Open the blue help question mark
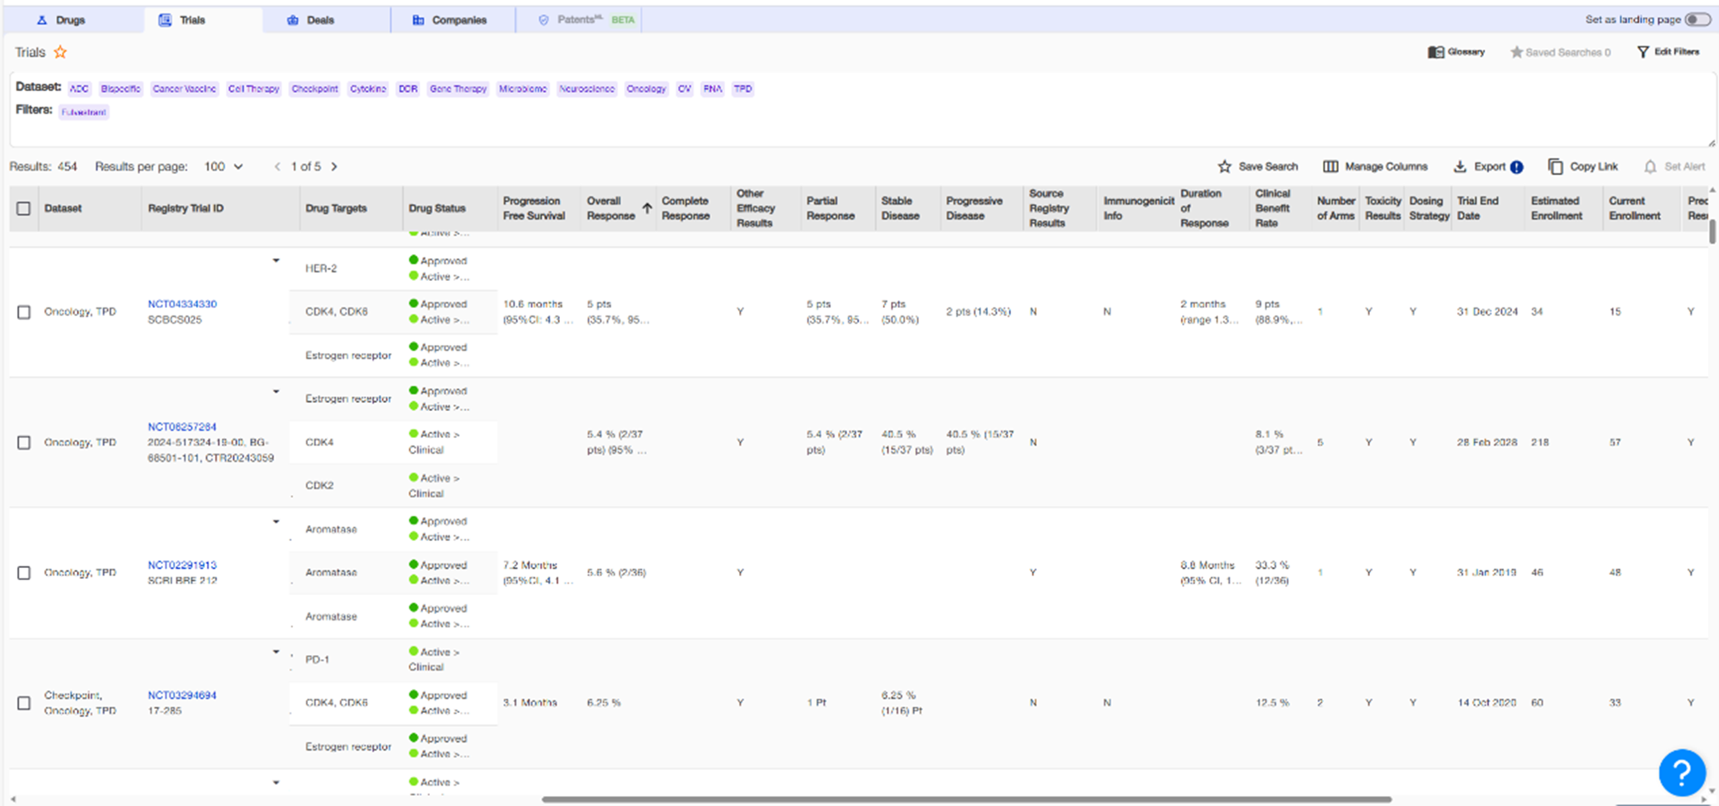The width and height of the screenshot is (1719, 806). click(x=1681, y=772)
